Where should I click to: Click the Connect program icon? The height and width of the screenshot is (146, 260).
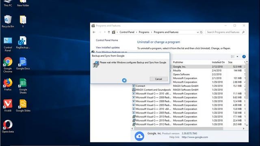(134, 86)
